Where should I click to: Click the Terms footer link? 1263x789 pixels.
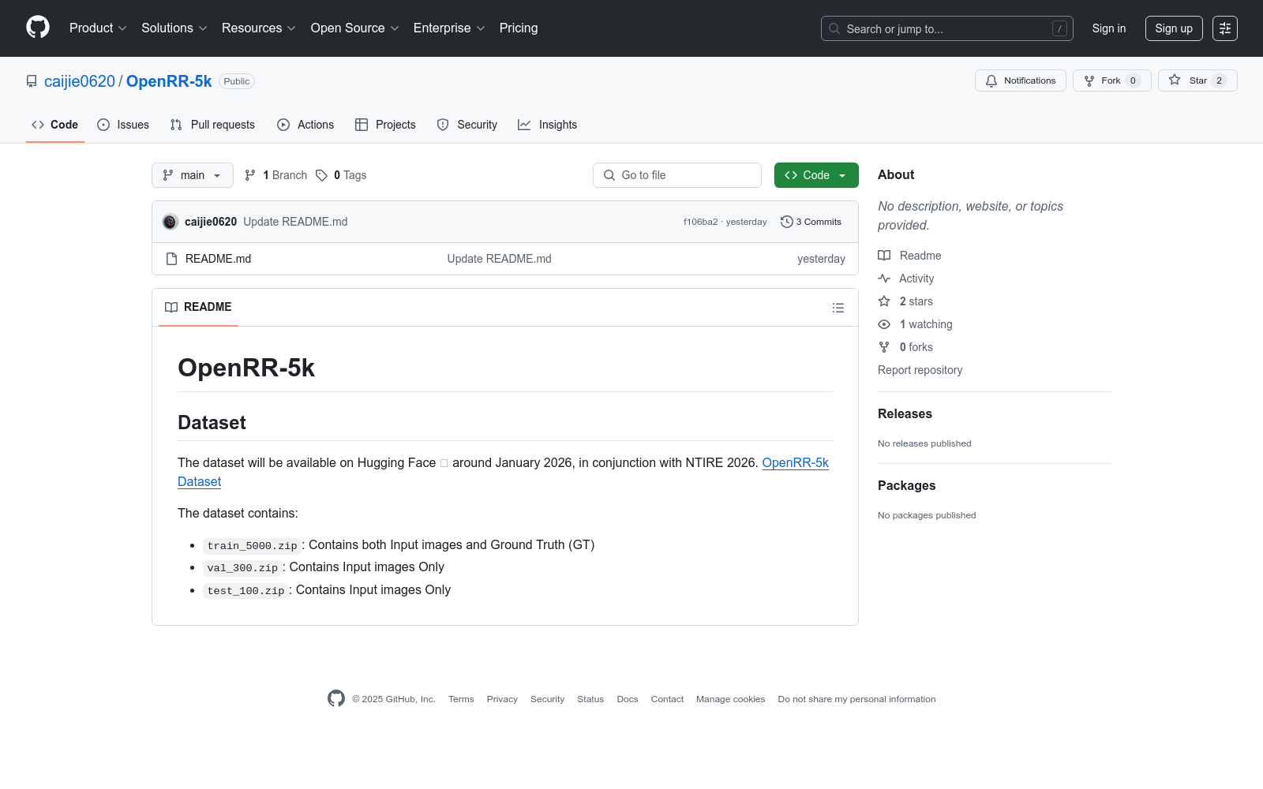pyautogui.click(x=461, y=699)
